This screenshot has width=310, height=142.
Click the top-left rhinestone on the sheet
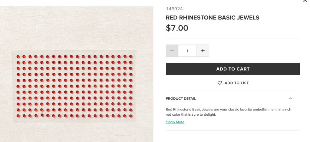point(18,57)
